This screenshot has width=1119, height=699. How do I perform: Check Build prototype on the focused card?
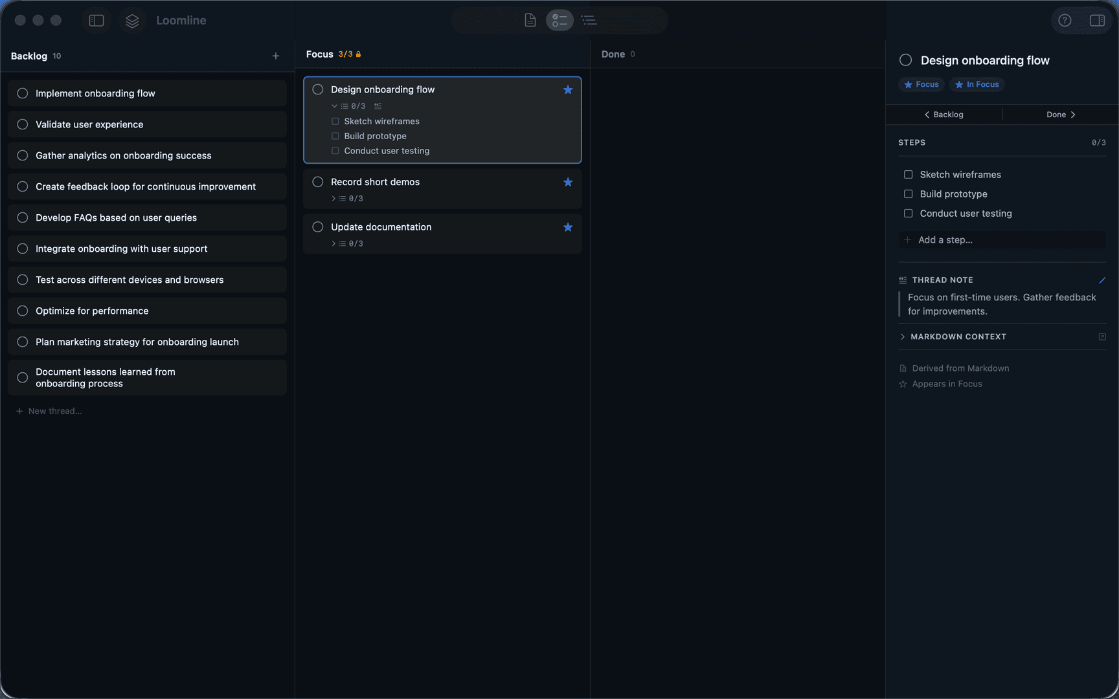coord(335,136)
